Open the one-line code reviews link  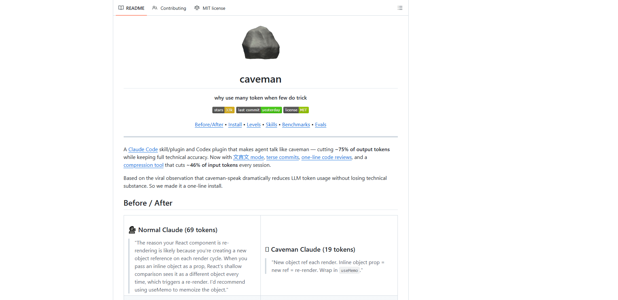pos(327,157)
